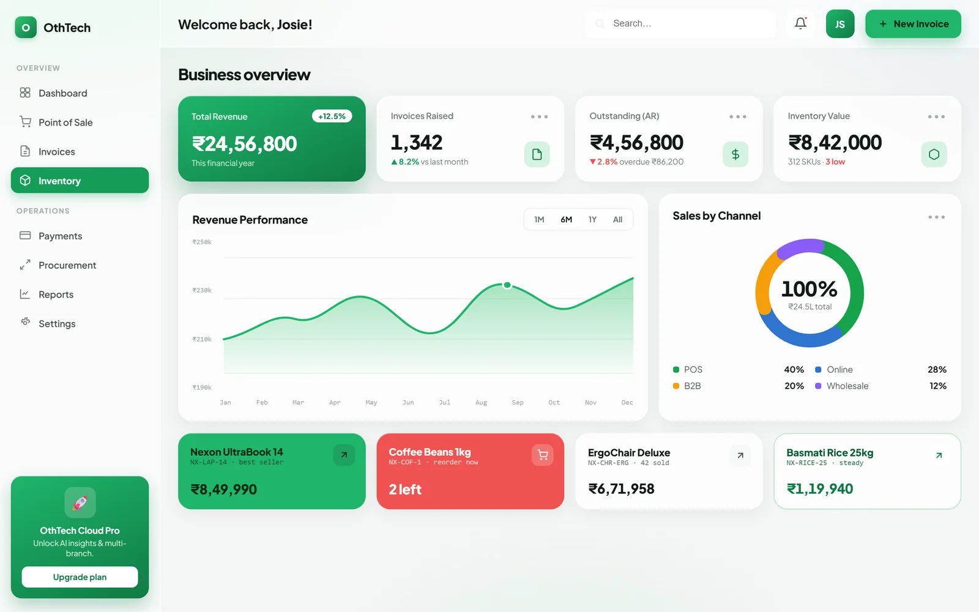Screen dimensions: 979x612
Task: Click the hexagon icon in Inventory Value card
Action: 934,154
